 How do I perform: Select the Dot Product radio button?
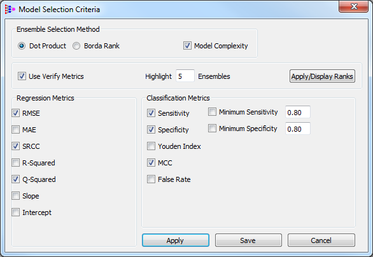22,46
